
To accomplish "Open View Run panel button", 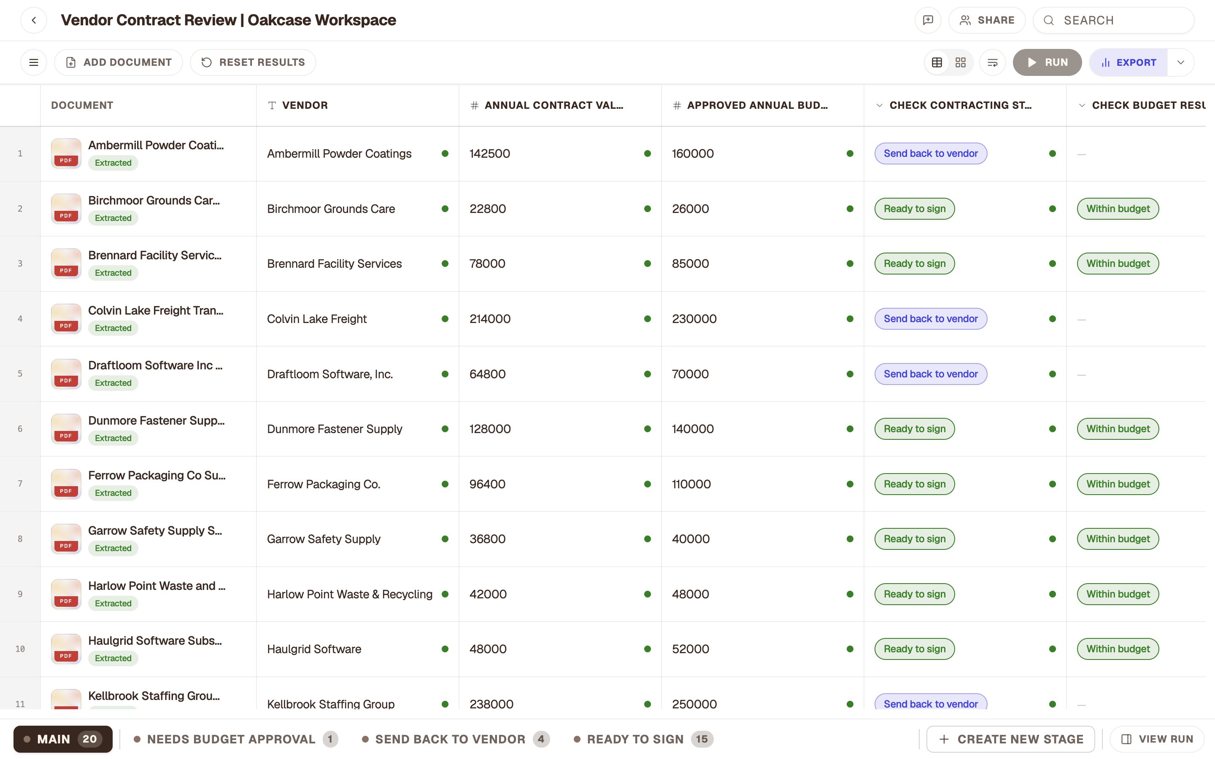I will 1157,739.
